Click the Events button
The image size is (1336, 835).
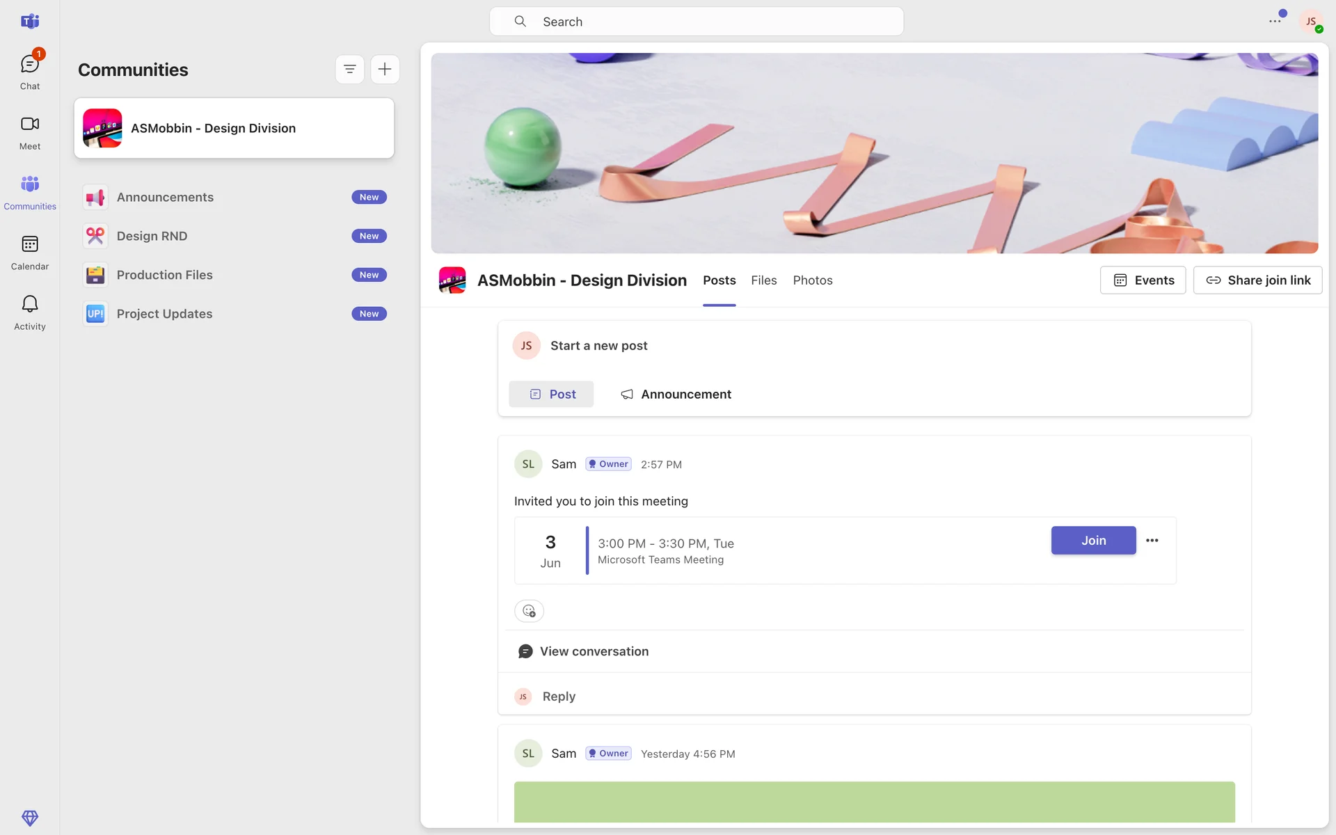coord(1143,280)
